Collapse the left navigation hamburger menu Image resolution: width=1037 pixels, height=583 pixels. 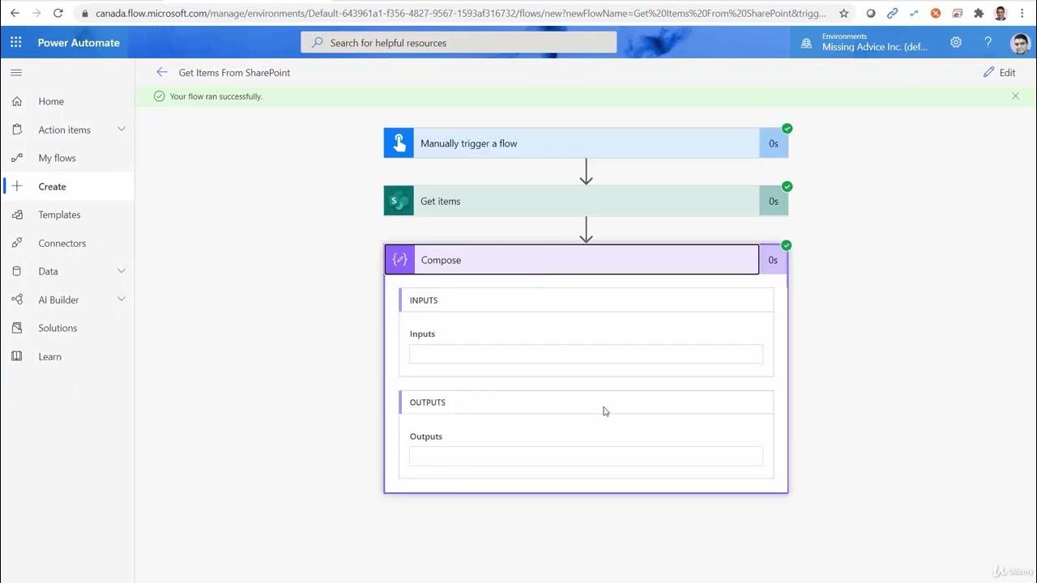click(x=16, y=73)
